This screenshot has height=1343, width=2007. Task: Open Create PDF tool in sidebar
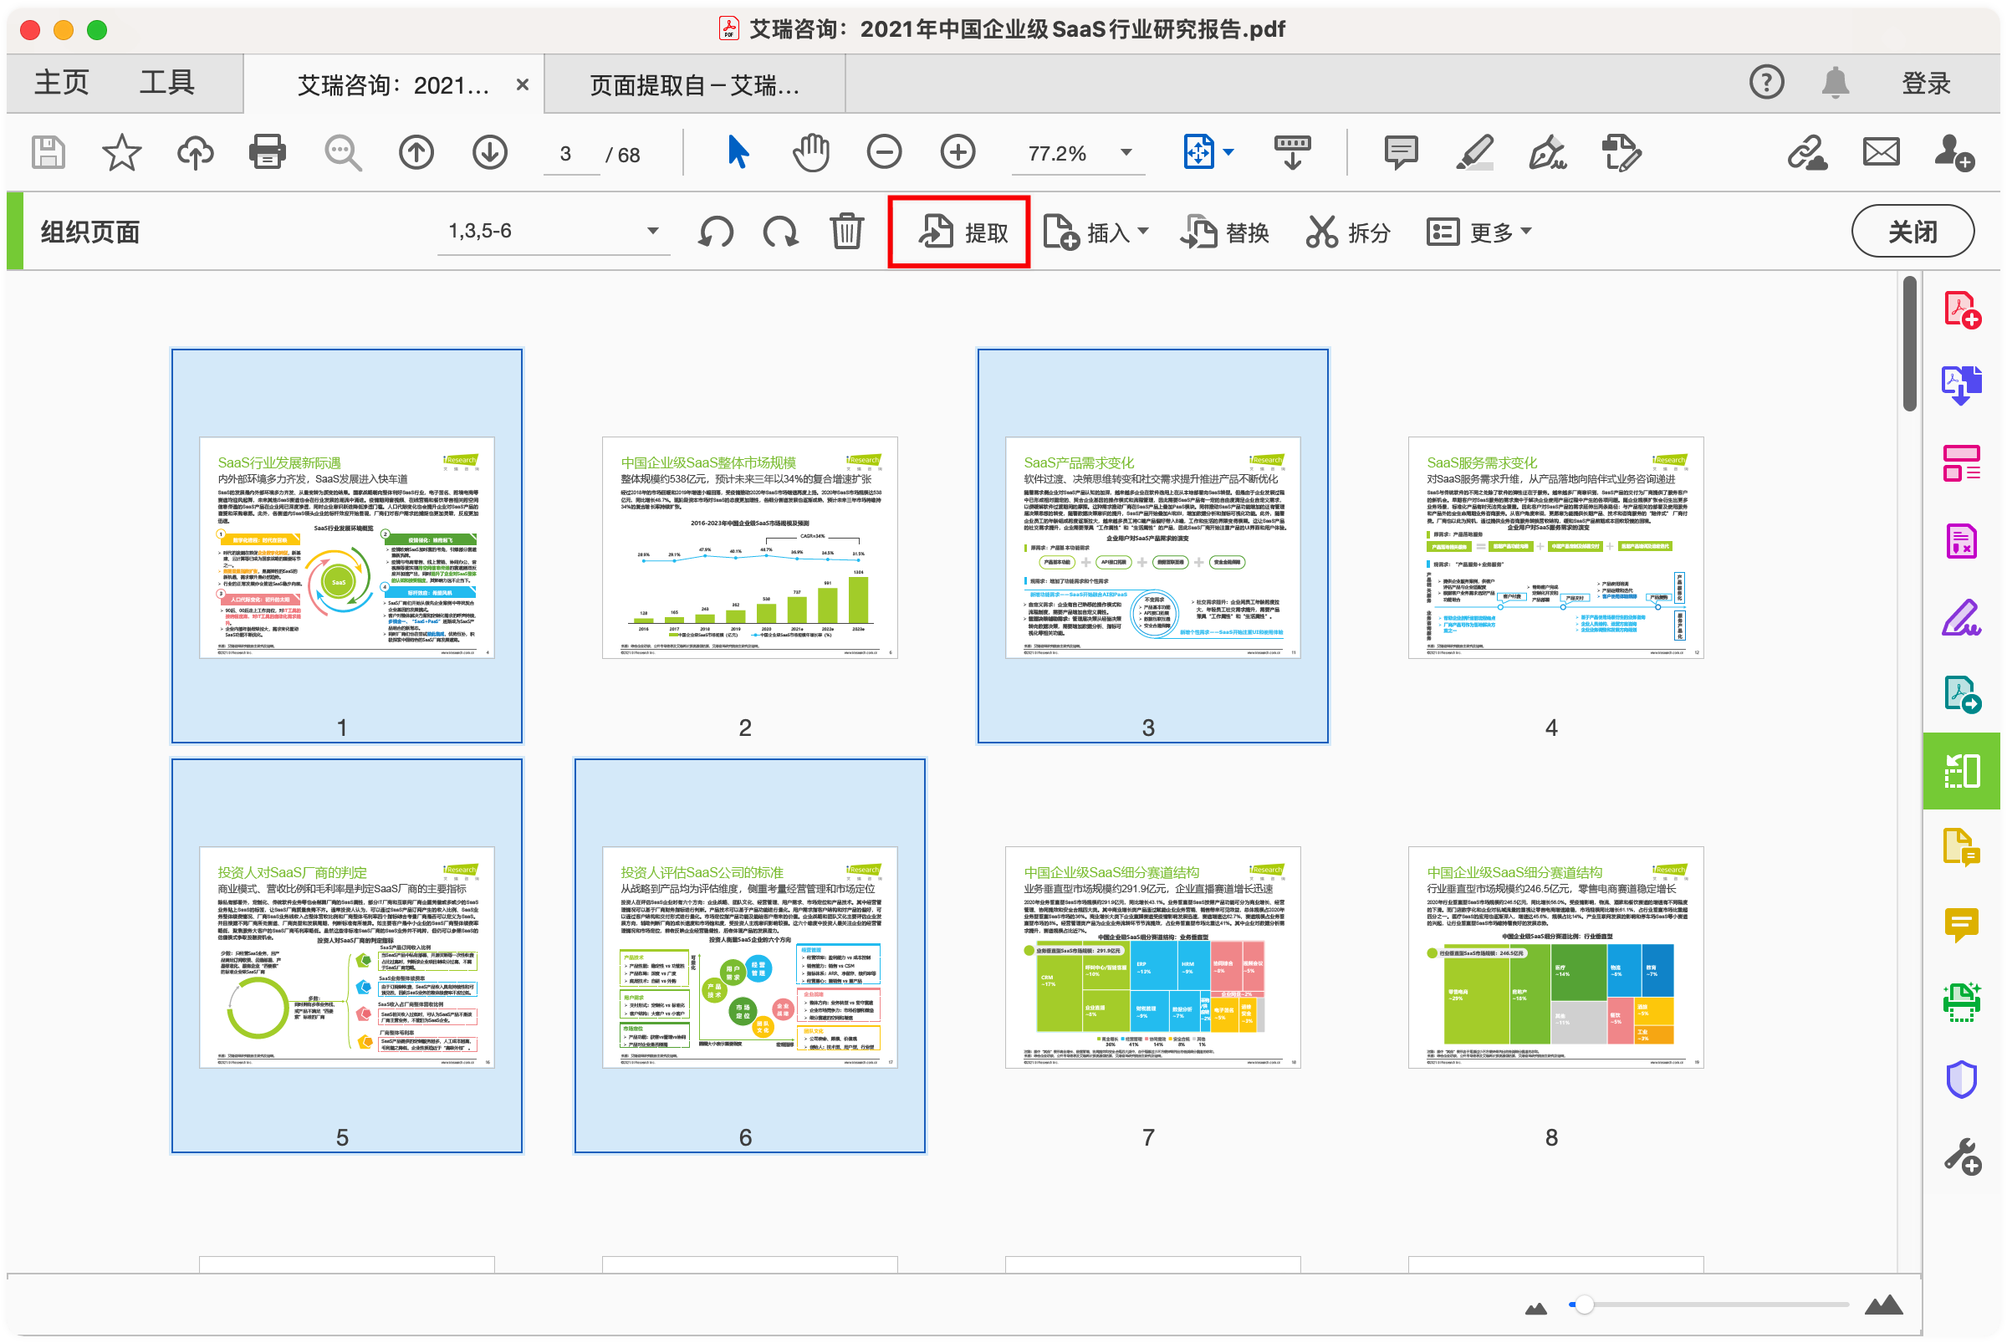point(1961,310)
